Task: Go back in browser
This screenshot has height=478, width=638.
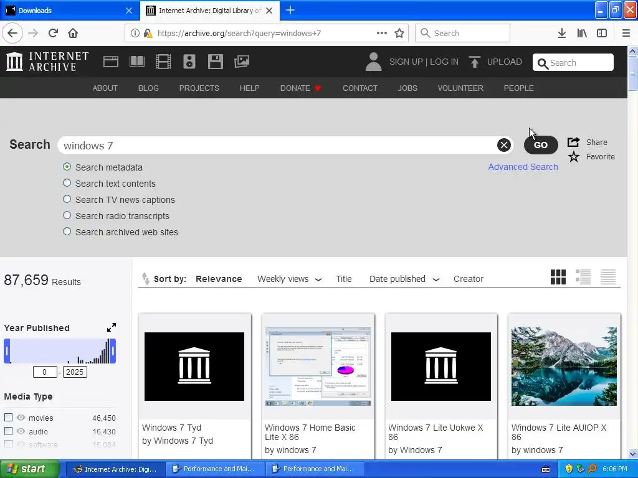Action: click(x=12, y=34)
